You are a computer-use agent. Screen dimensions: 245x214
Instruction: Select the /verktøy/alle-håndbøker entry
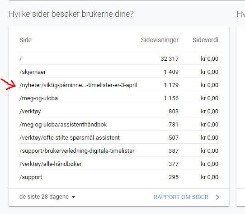pos(51,164)
